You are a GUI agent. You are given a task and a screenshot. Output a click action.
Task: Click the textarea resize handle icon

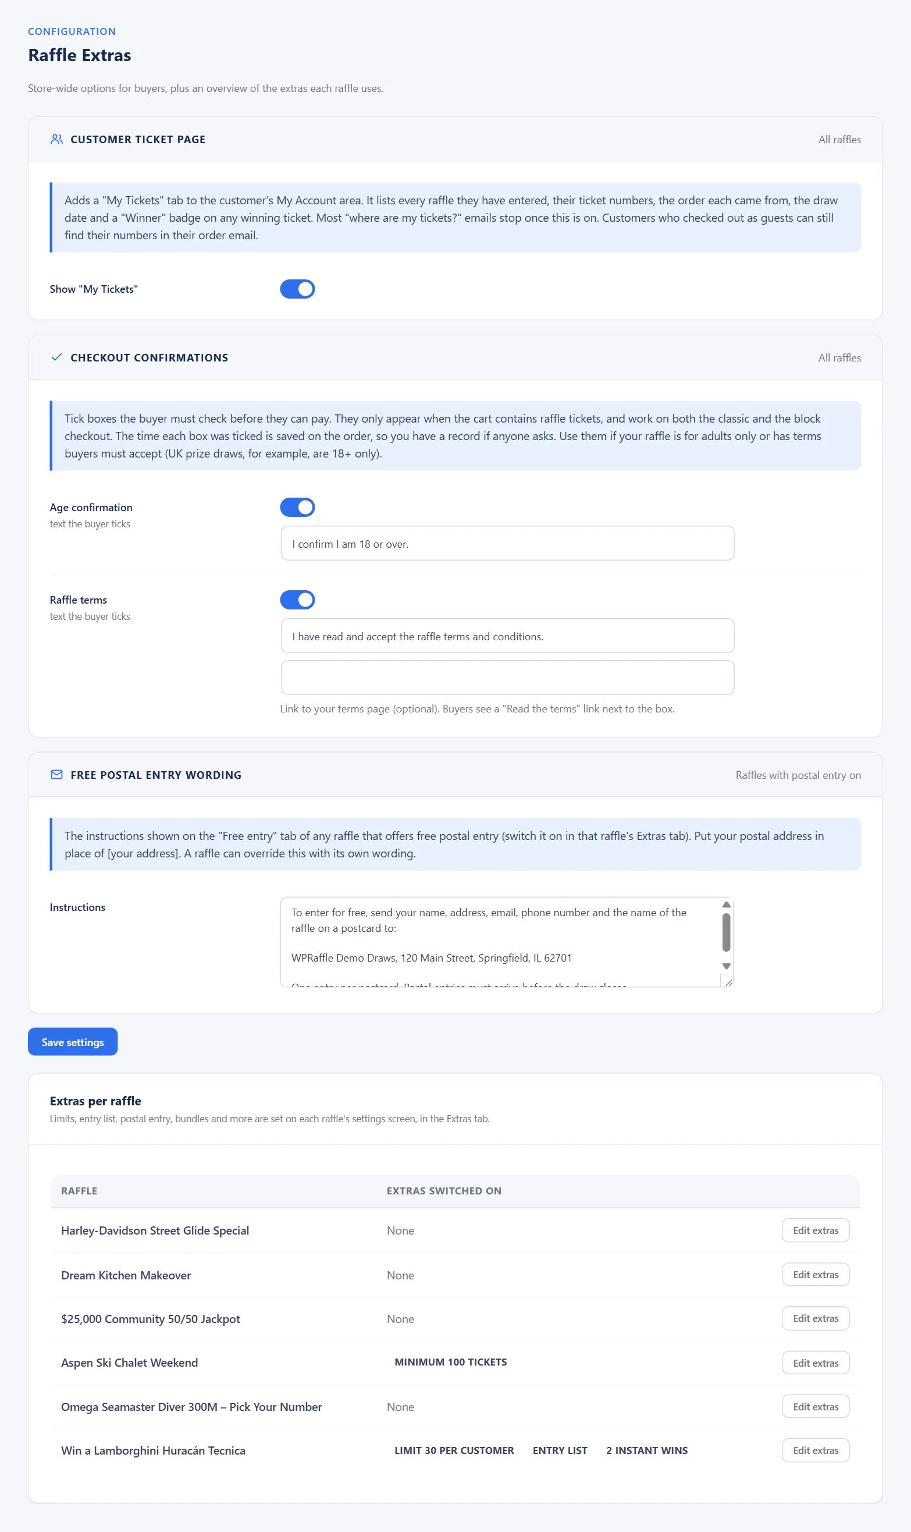point(727,982)
